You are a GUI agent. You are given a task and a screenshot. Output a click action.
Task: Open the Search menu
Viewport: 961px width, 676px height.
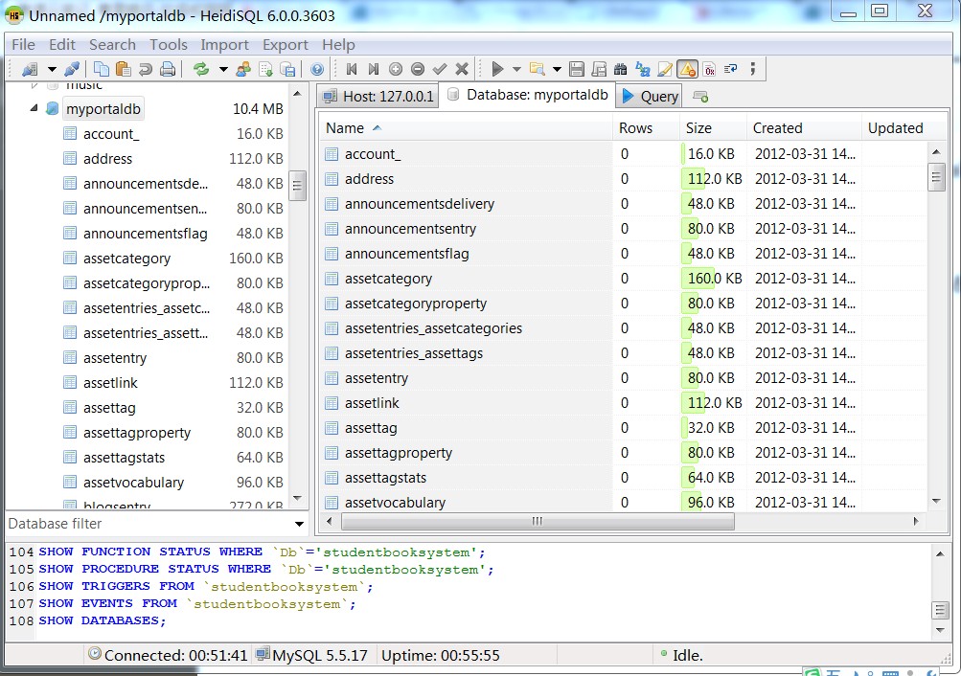112,45
